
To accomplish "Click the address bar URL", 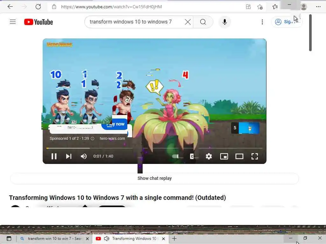I will point(111,7).
